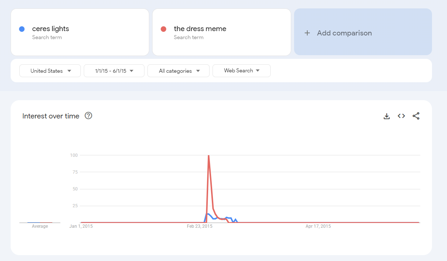Click the 25 y-axis value

click(75, 205)
